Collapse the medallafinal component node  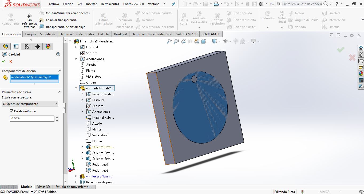tap(76, 88)
